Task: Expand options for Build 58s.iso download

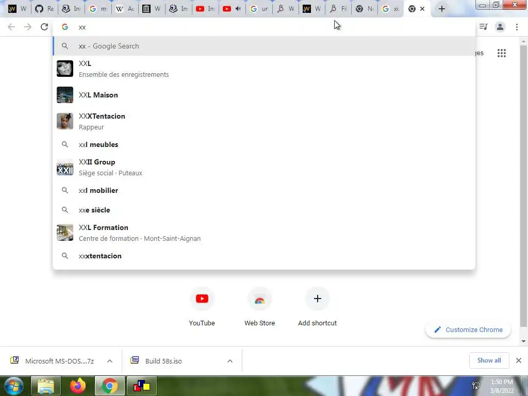Action: [230, 361]
